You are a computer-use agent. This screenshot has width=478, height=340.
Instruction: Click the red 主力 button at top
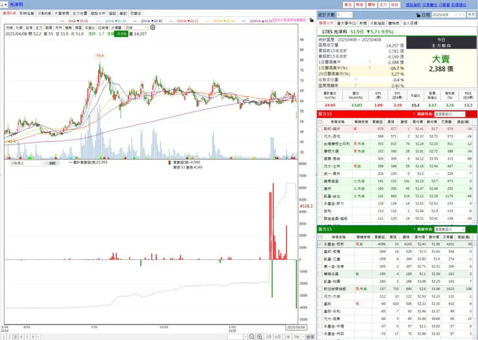[x=383, y=5]
